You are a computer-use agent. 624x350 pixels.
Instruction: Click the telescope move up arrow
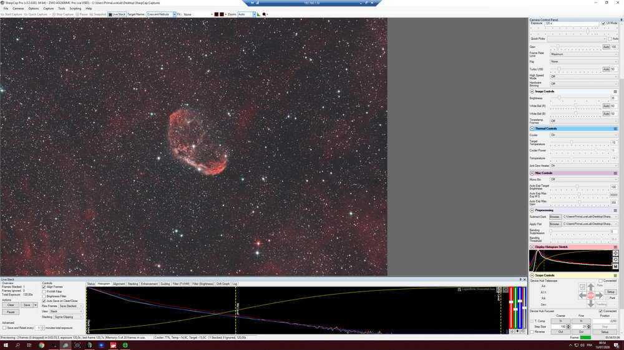pos(590,287)
